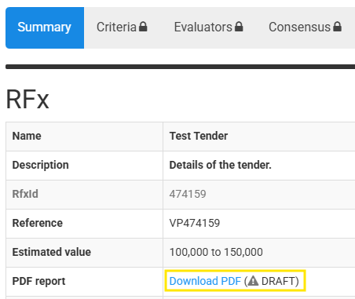Select estimated value '100,000 to 150,000'
The height and width of the screenshot is (299, 355).
216,252
